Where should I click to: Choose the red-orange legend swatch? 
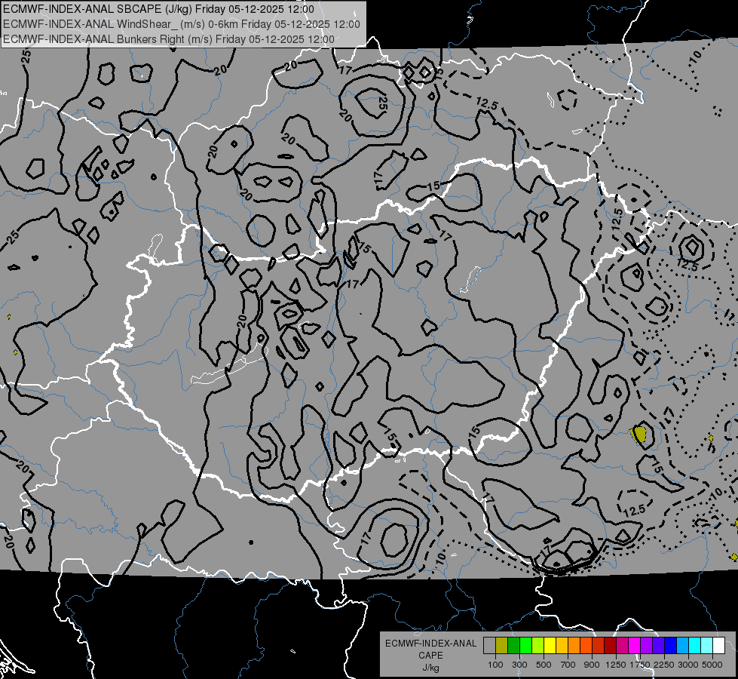[x=586, y=646]
